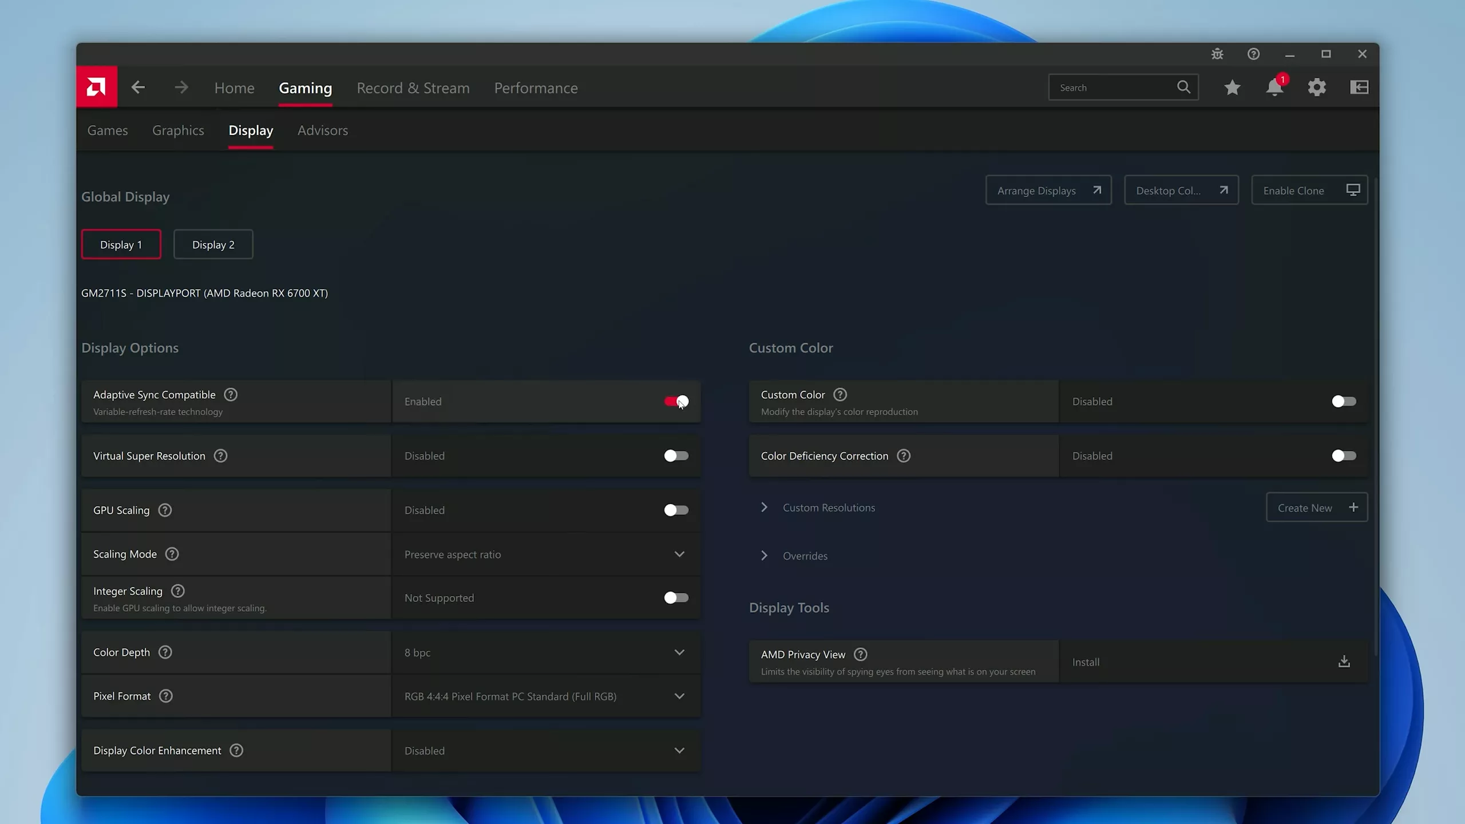
Task: Switch to Home tab
Action: [x=234, y=88]
